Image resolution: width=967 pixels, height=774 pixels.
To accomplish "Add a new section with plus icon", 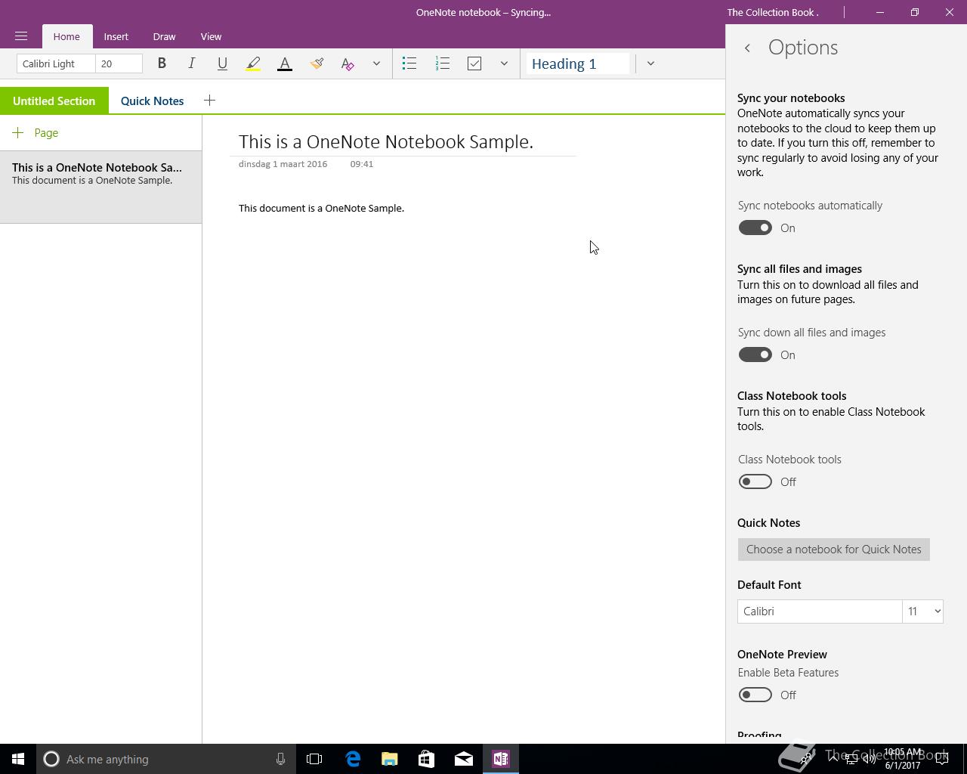I will point(209,101).
